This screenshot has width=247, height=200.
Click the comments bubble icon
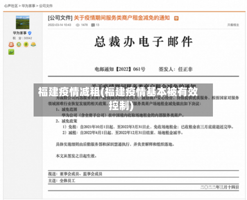point(93,25)
